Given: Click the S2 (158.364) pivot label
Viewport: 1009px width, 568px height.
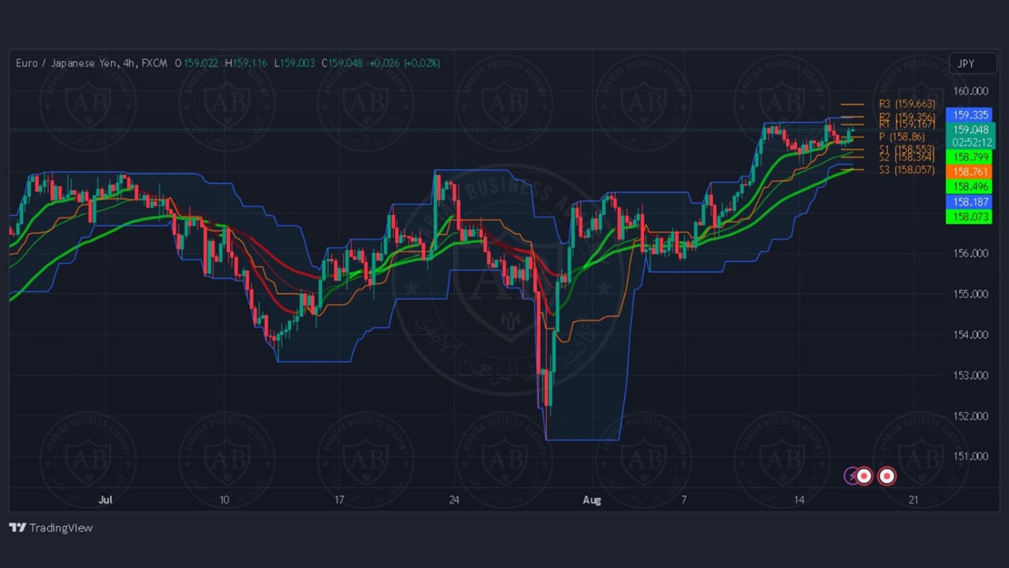Looking at the screenshot, I should [x=907, y=157].
